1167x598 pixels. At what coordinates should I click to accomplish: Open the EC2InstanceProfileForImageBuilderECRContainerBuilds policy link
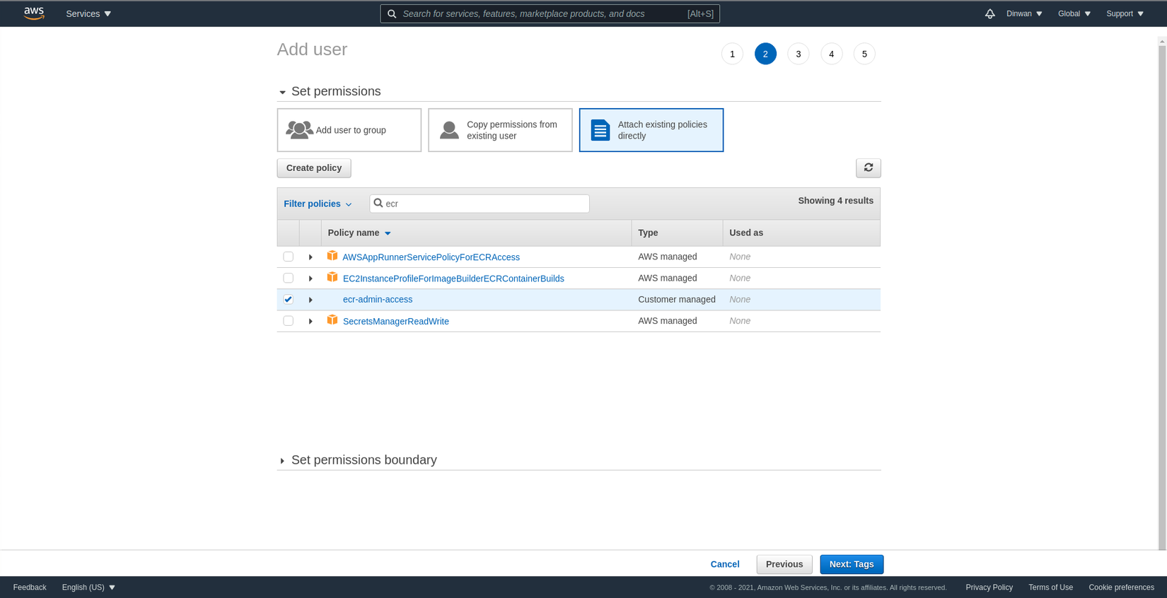pyautogui.click(x=453, y=279)
